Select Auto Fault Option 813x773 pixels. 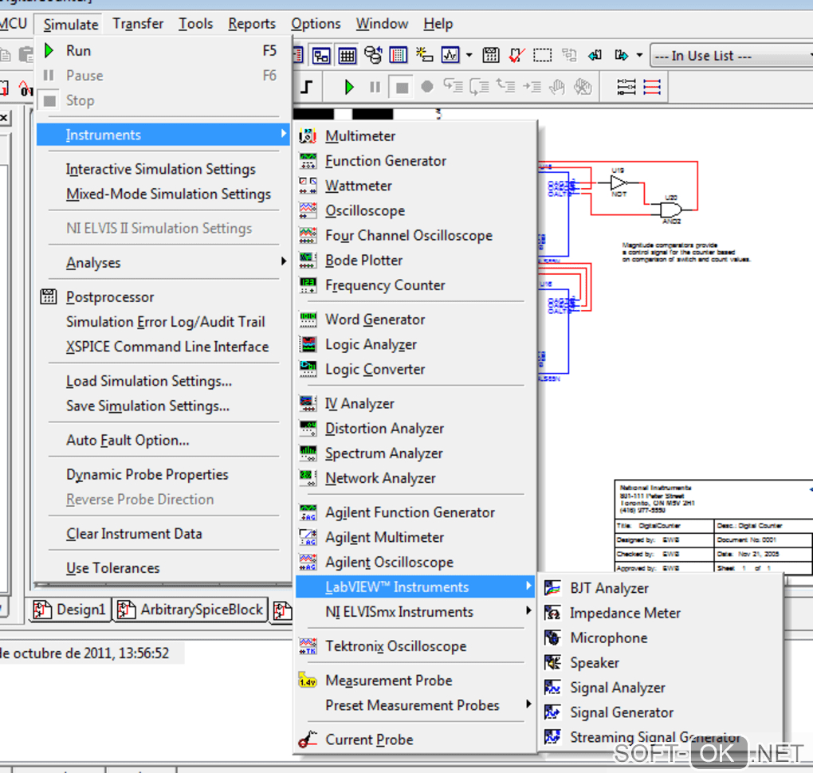pyautogui.click(x=128, y=440)
